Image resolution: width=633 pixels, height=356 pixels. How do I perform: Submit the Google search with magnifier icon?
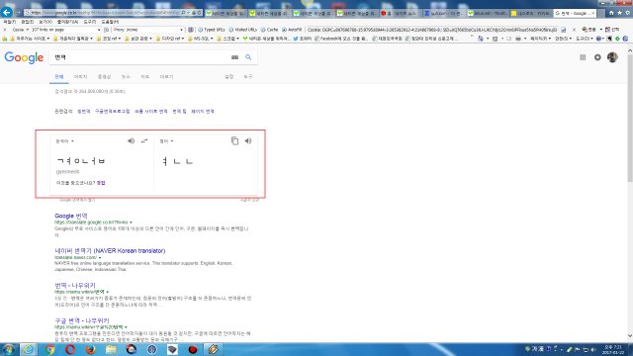[x=248, y=57]
